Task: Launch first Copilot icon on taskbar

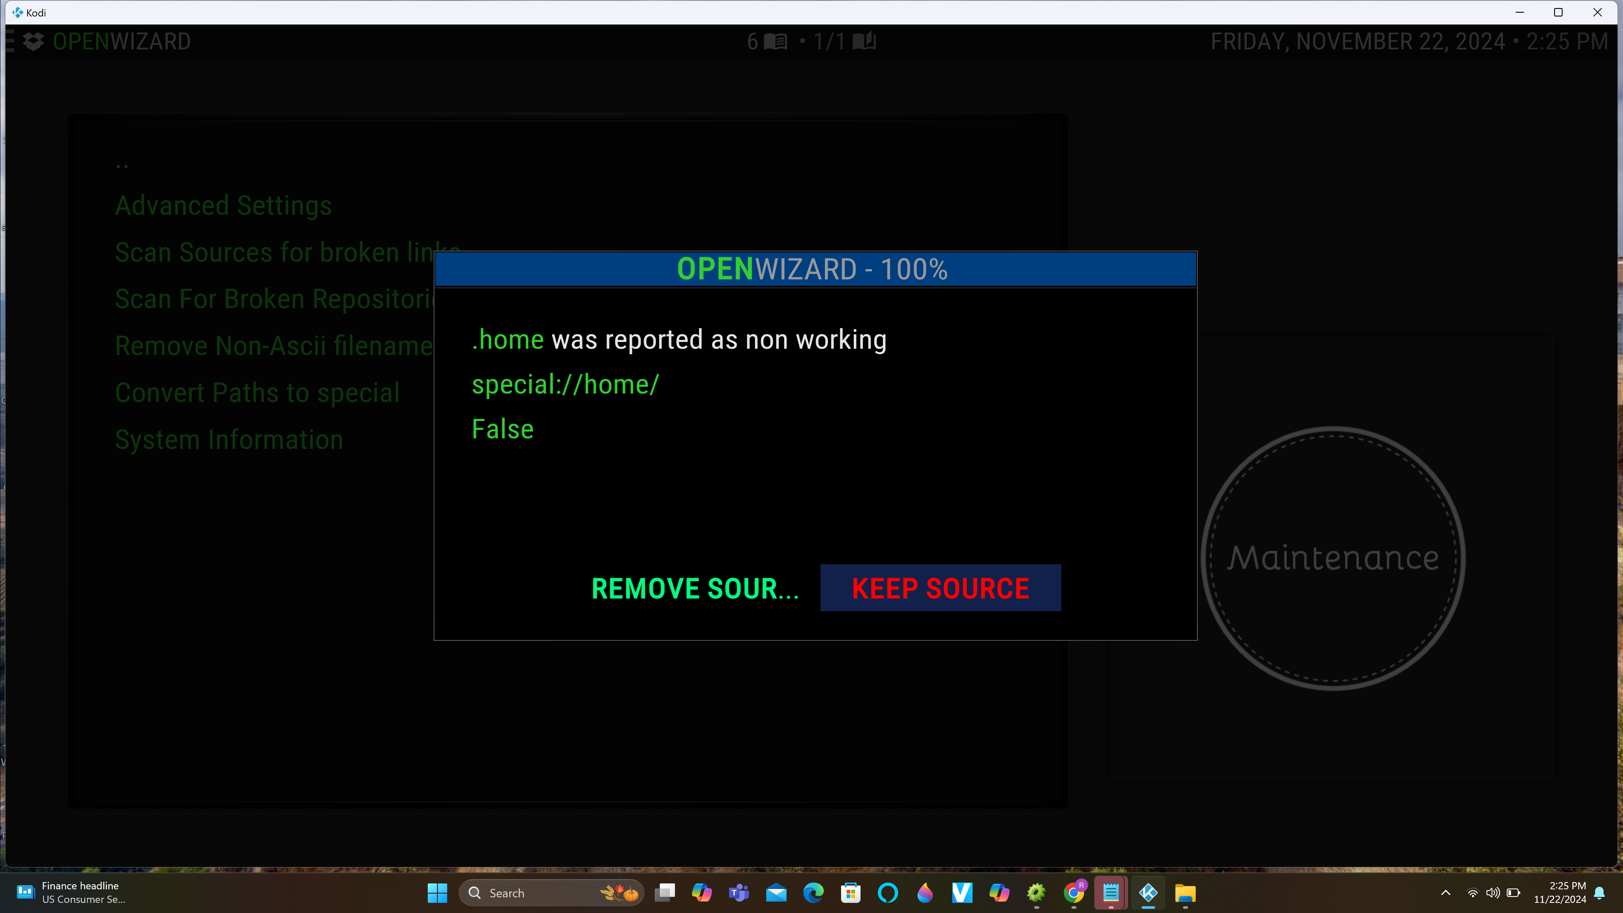Action: 702,893
